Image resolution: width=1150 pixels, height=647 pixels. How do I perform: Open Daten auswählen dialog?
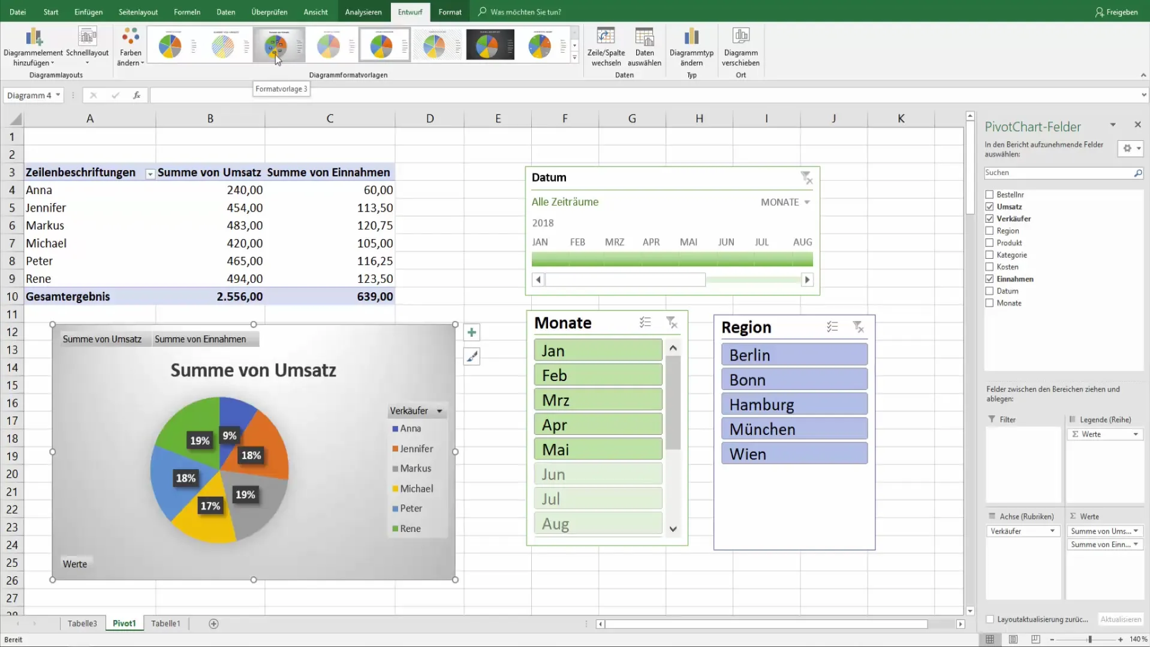tap(645, 47)
